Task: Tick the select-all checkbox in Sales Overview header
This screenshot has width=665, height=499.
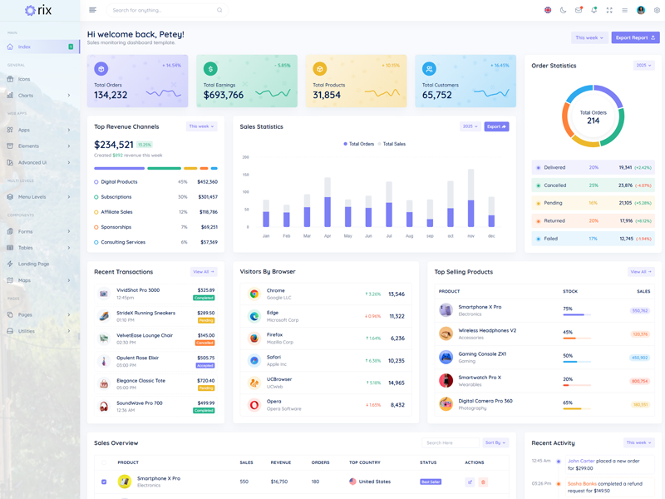Action: point(104,462)
